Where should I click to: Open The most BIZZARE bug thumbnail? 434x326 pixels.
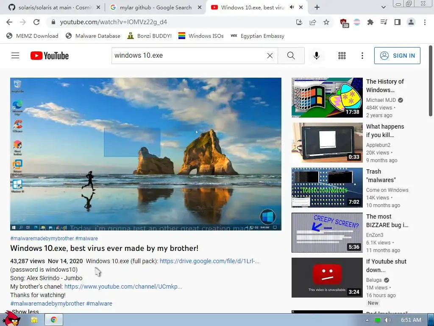pos(327,233)
